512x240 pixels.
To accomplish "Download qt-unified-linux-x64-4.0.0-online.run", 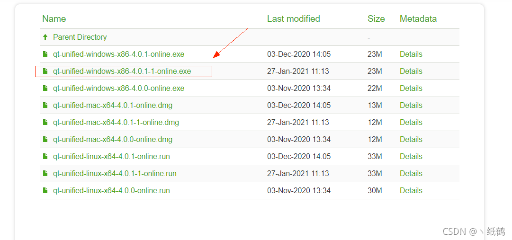I will point(111,190).
